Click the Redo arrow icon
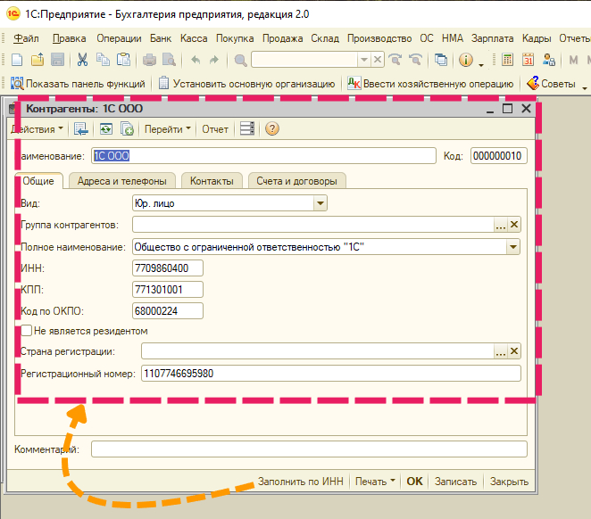Viewport: 591px width, 519px height. click(x=214, y=60)
